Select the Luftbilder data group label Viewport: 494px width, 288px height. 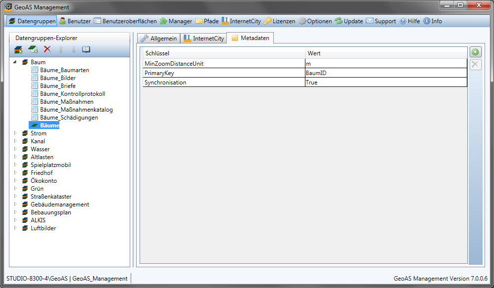tap(43, 228)
